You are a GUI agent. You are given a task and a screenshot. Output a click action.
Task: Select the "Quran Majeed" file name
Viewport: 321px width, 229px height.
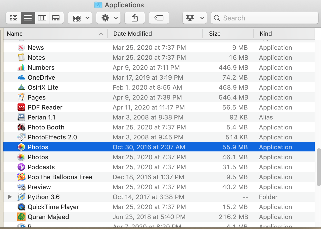pos(48,217)
